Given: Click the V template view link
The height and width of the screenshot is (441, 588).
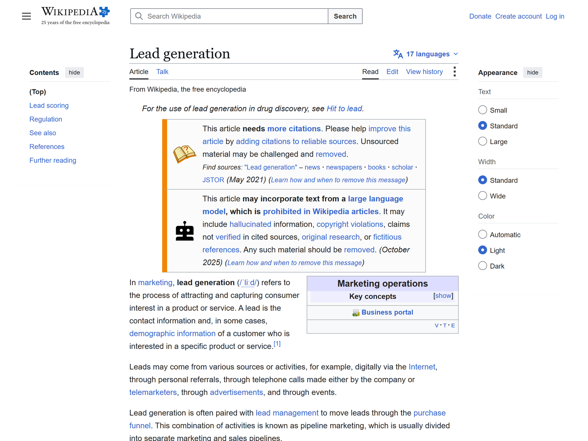Looking at the screenshot, I should point(437,326).
